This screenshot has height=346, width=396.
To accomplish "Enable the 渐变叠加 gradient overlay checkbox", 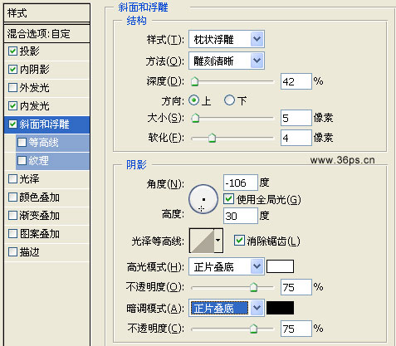I will 12,216.
